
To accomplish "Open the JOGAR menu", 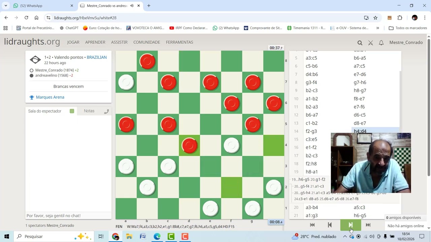I will [73, 42].
